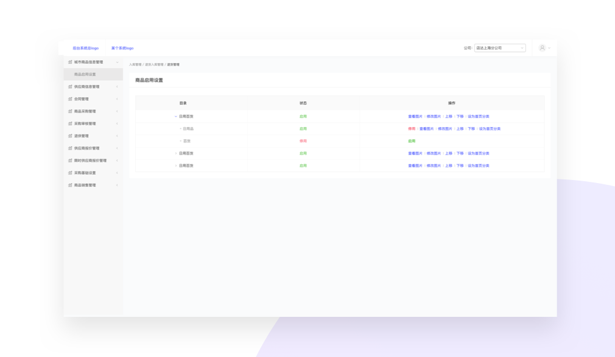Click 上移 in the 日用品 row

click(460, 128)
